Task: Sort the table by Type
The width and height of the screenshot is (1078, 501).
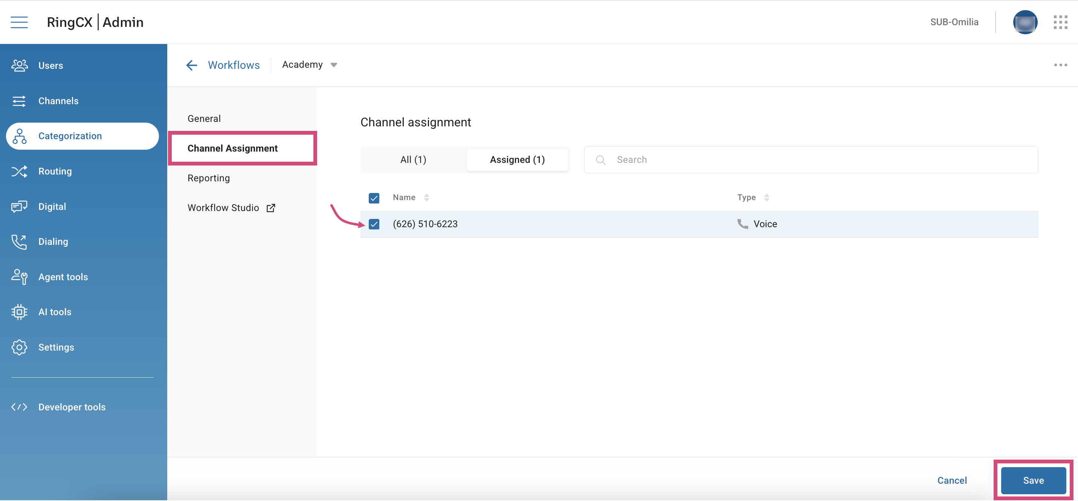Action: point(767,197)
